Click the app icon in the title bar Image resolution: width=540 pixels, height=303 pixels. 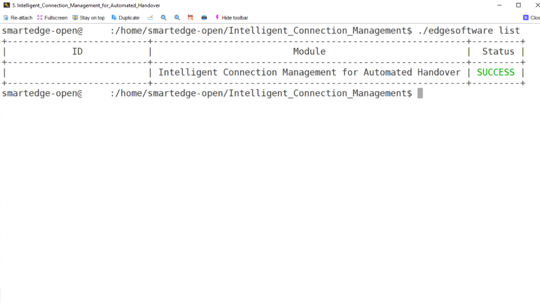point(6,5)
